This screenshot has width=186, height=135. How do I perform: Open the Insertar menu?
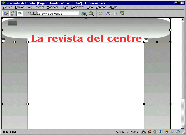coord(39,7)
